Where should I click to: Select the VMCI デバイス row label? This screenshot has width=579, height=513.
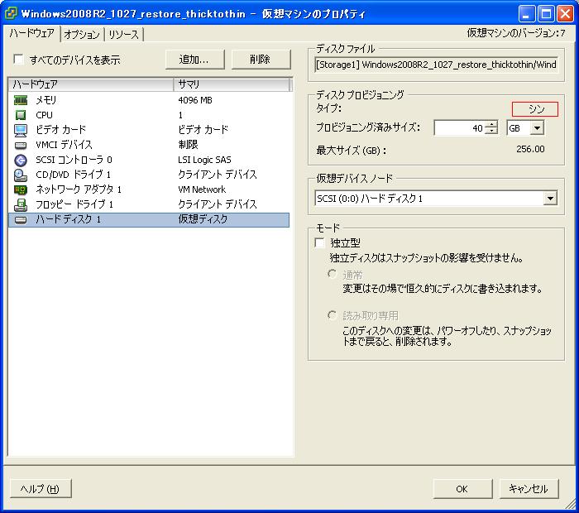[x=64, y=145]
